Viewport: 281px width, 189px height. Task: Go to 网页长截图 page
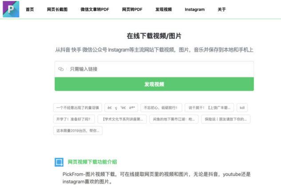[57, 9]
